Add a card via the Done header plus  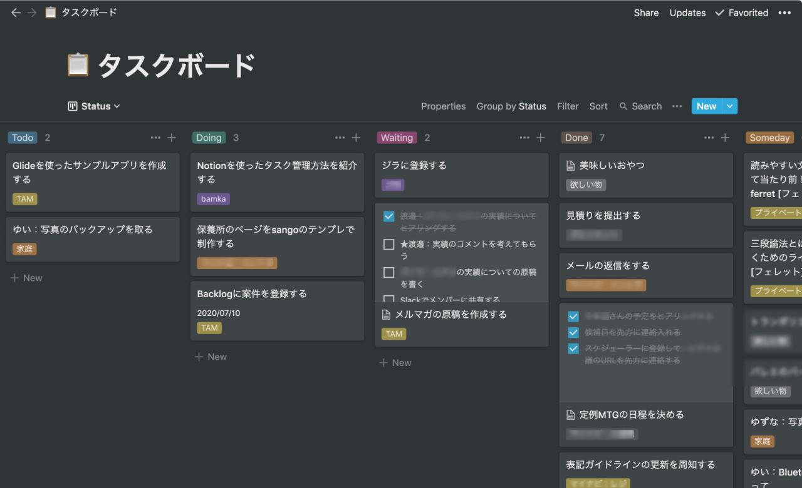pyautogui.click(x=725, y=138)
